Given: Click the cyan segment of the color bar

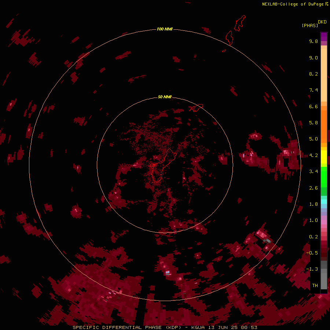Looking at the screenshot, I should coord(324,202).
